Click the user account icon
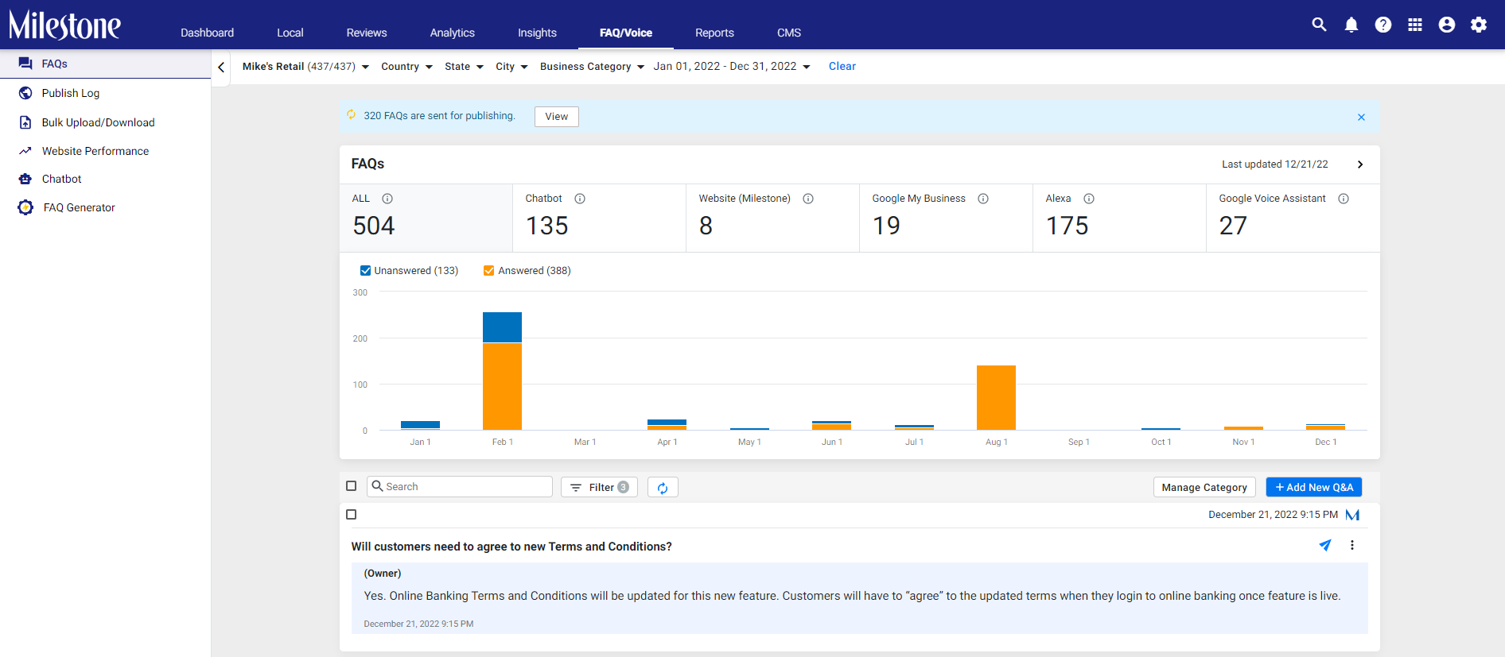The height and width of the screenshot is (657, 1505). [1446, 25]
